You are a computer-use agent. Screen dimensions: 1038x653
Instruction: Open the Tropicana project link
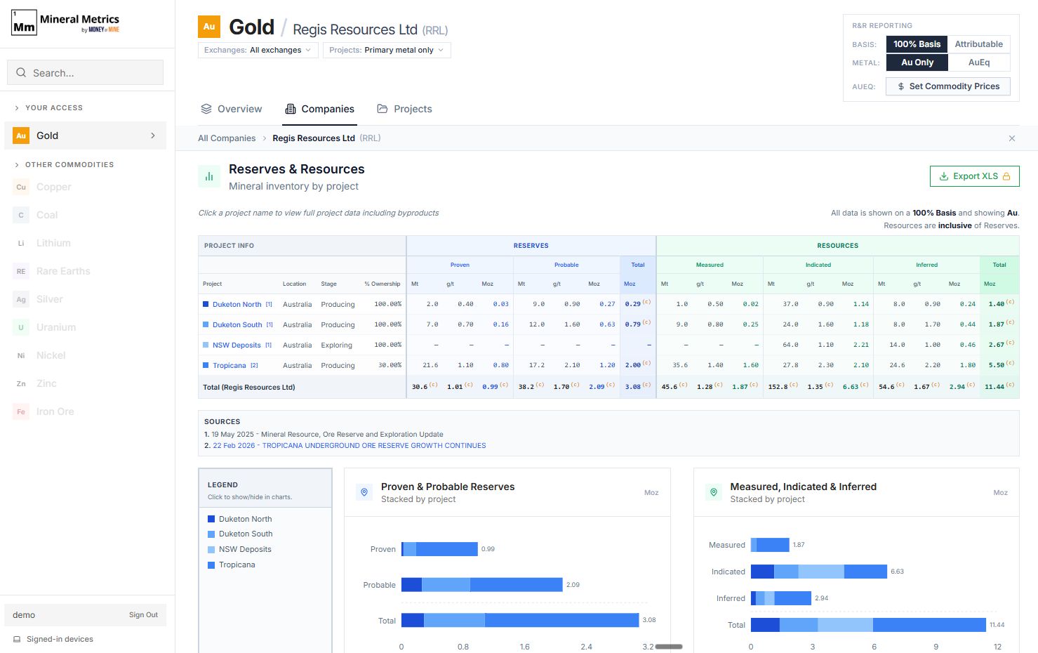229,366
